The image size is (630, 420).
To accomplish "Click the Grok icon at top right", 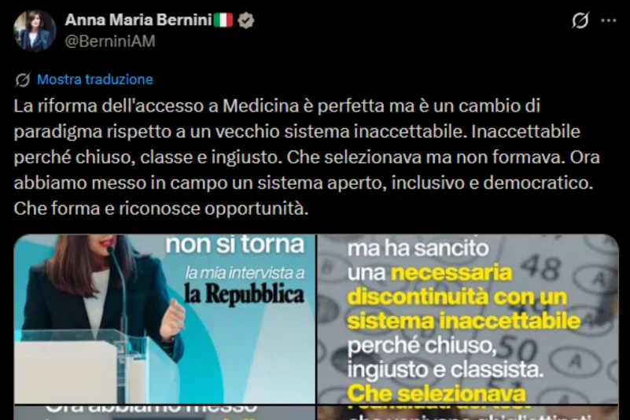I will click(580, 20).
